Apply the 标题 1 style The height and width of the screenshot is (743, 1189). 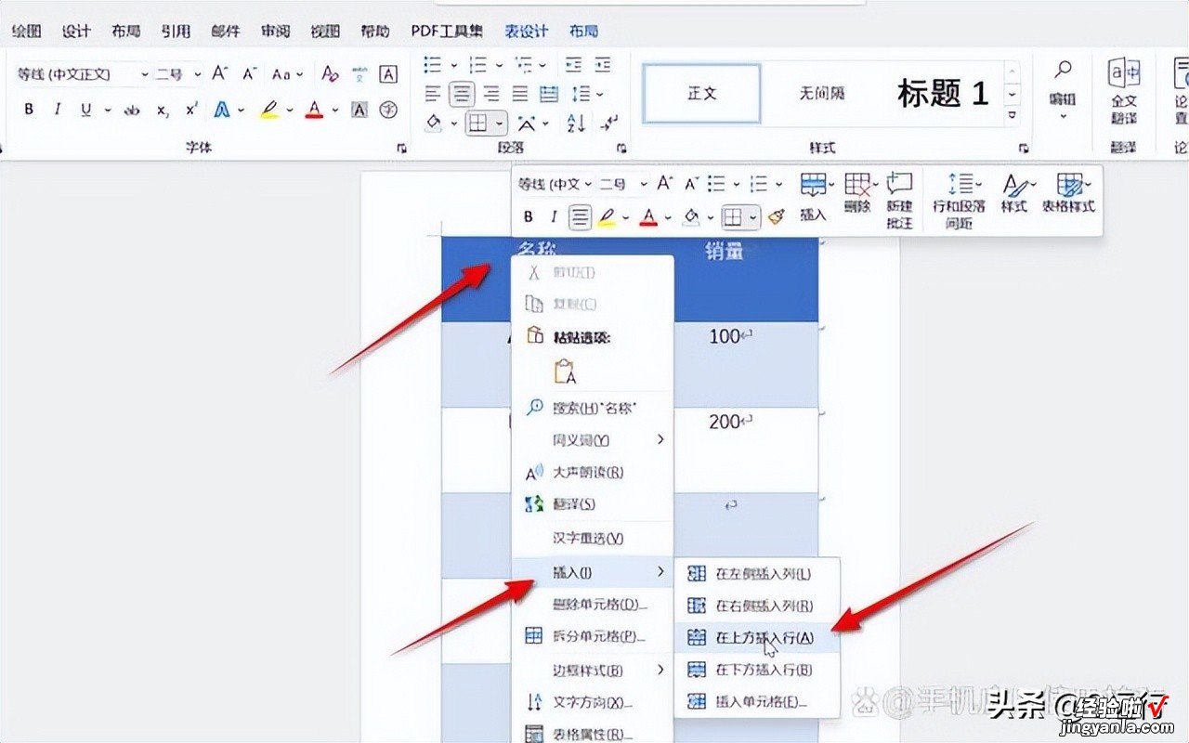tap(942, 93)
